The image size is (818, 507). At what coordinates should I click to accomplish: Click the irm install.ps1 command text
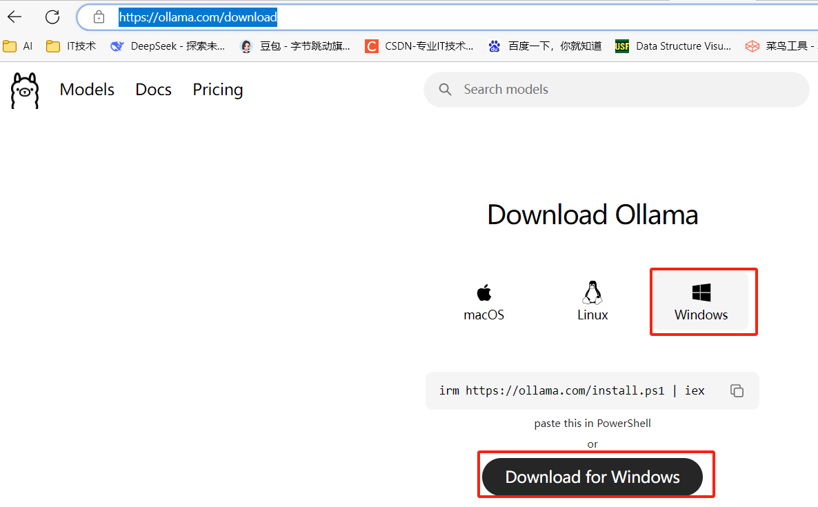(x=572, y=390)
